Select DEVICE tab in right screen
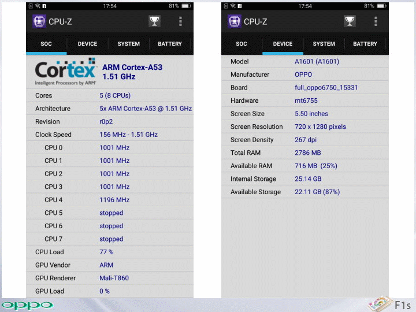Viewport: 416px width, 312px height. (x=283, y=44)
